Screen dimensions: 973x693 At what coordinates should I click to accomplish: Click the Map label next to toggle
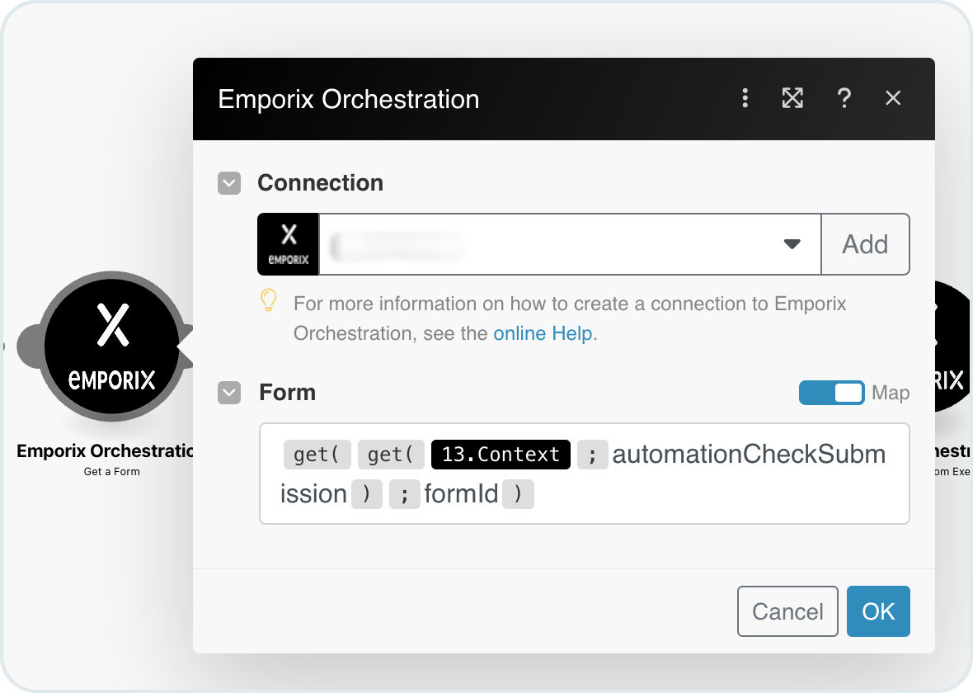coord(891,393)
